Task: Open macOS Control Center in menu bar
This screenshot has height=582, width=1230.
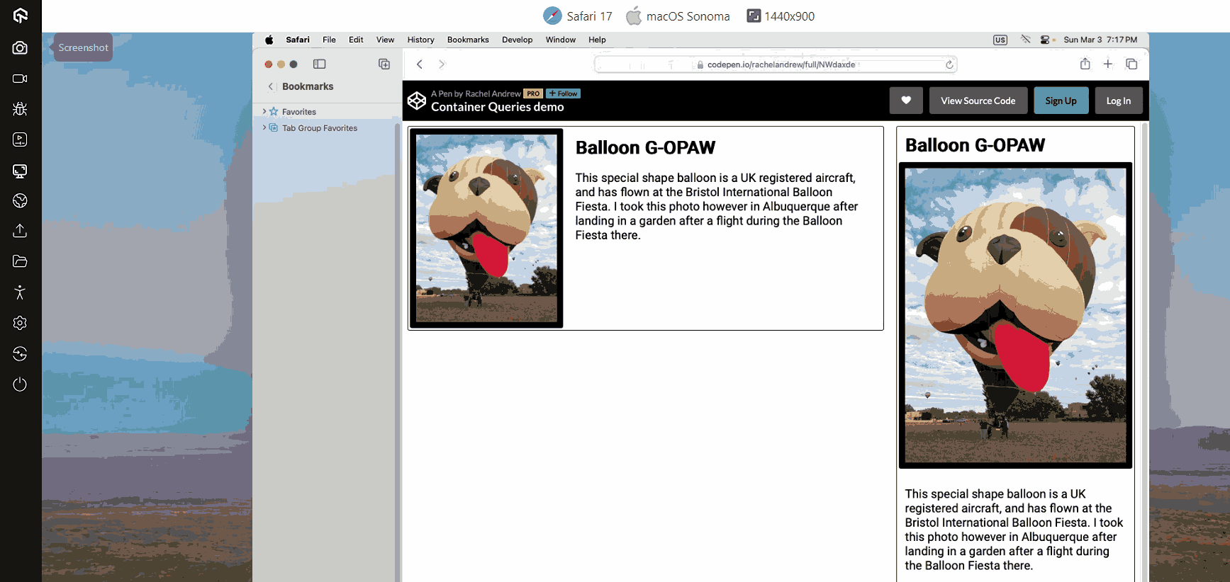Action: (1044, 40)
